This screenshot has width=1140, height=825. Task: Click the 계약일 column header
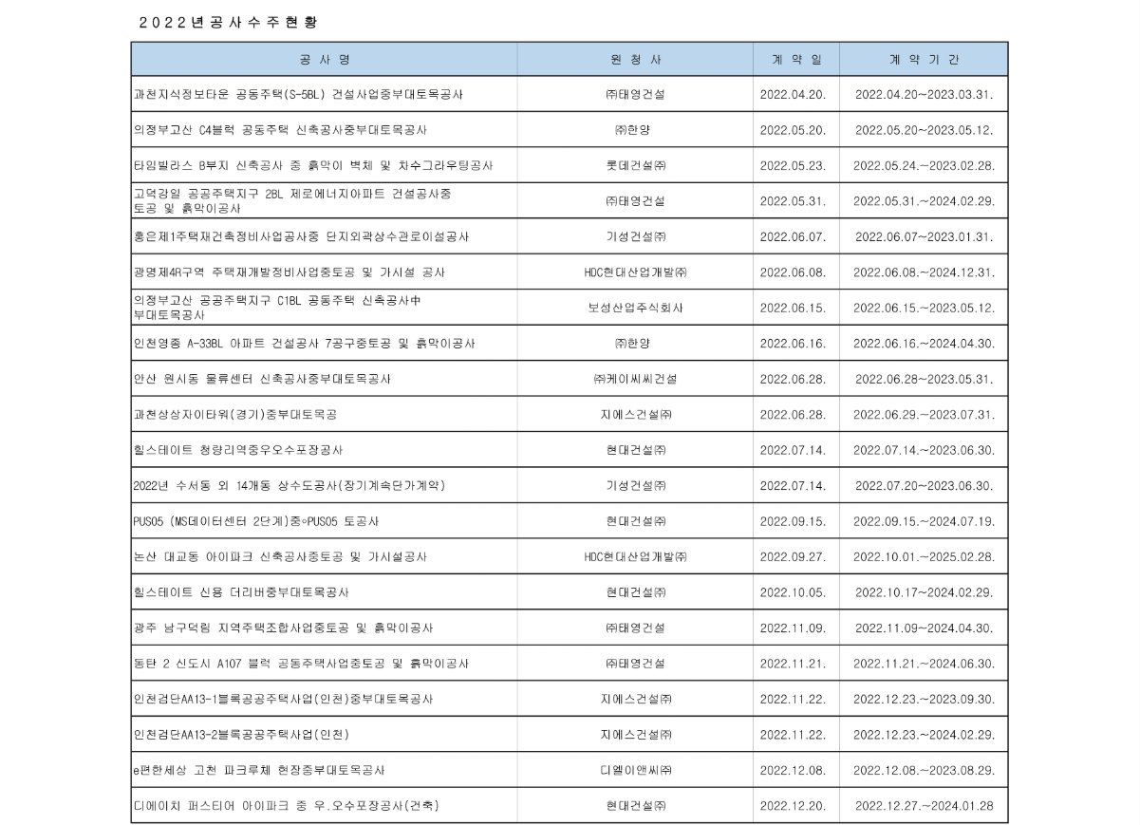(x=796, y=59)
